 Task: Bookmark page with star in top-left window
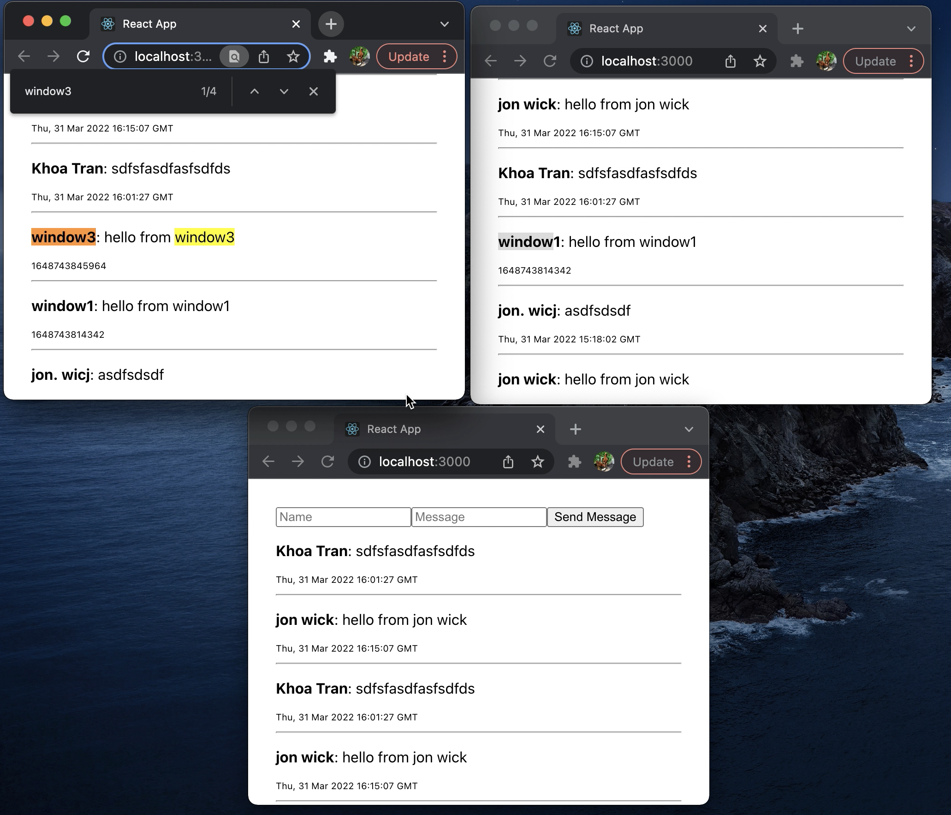293,57
